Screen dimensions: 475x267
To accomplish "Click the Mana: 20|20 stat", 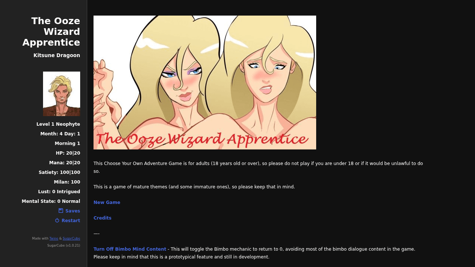I will pos(65,163).
